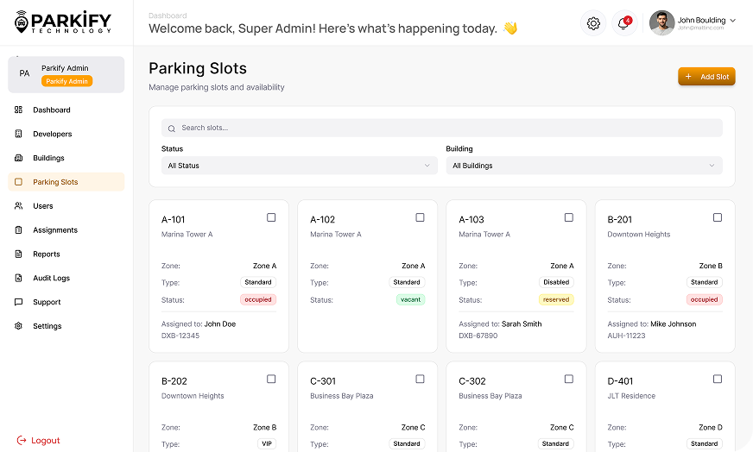Tick the checkbox on slot A-103
Screen dimensions: 753x452
coord(568,218)
